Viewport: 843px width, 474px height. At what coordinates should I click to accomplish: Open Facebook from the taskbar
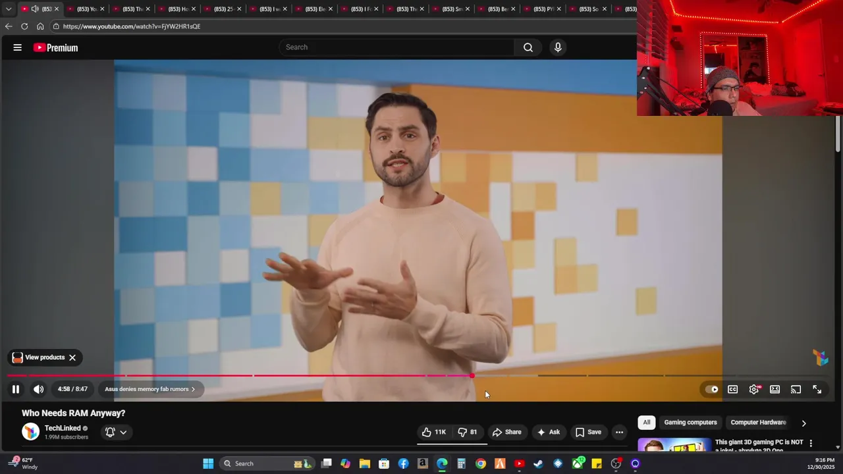[x=404, y=463]
